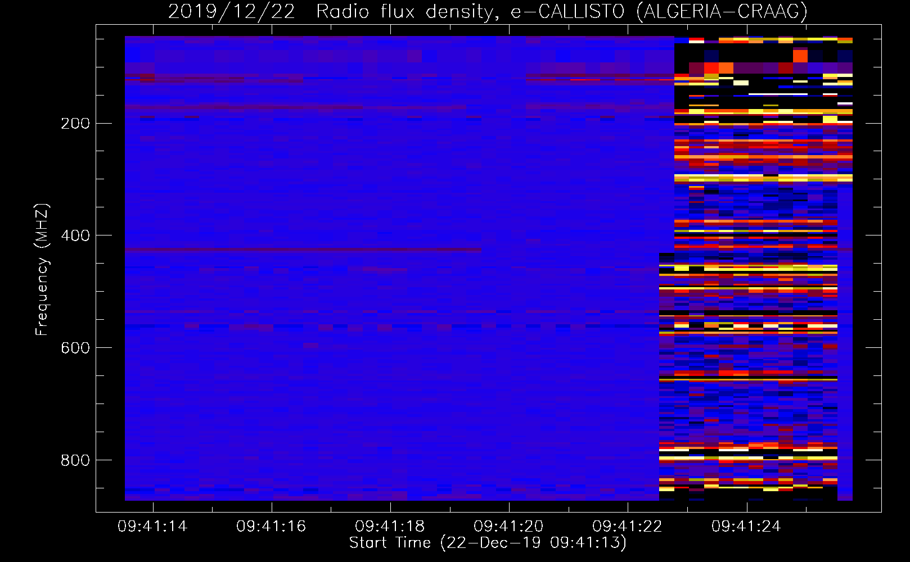This screenshot has width=910, height=562.
Task: Click the "600" frequency tick label
Action: point(75,348)
